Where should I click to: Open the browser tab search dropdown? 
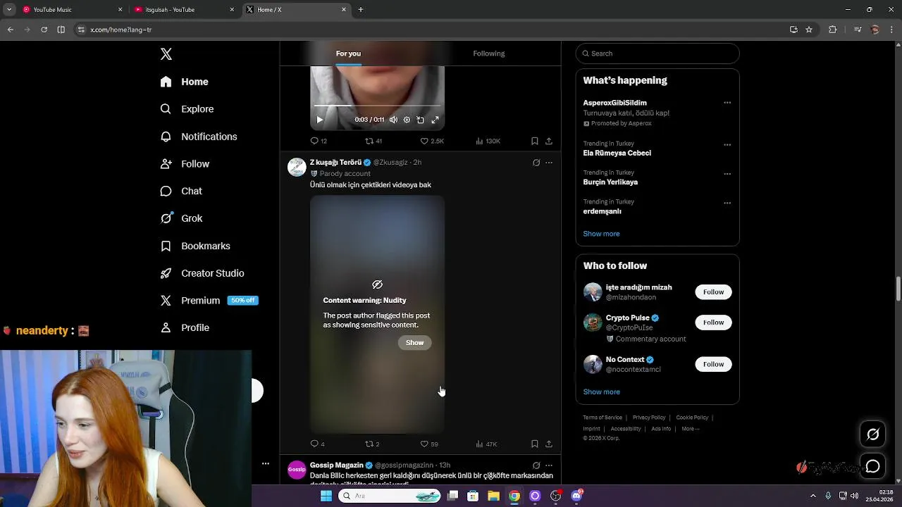[9, 10]
